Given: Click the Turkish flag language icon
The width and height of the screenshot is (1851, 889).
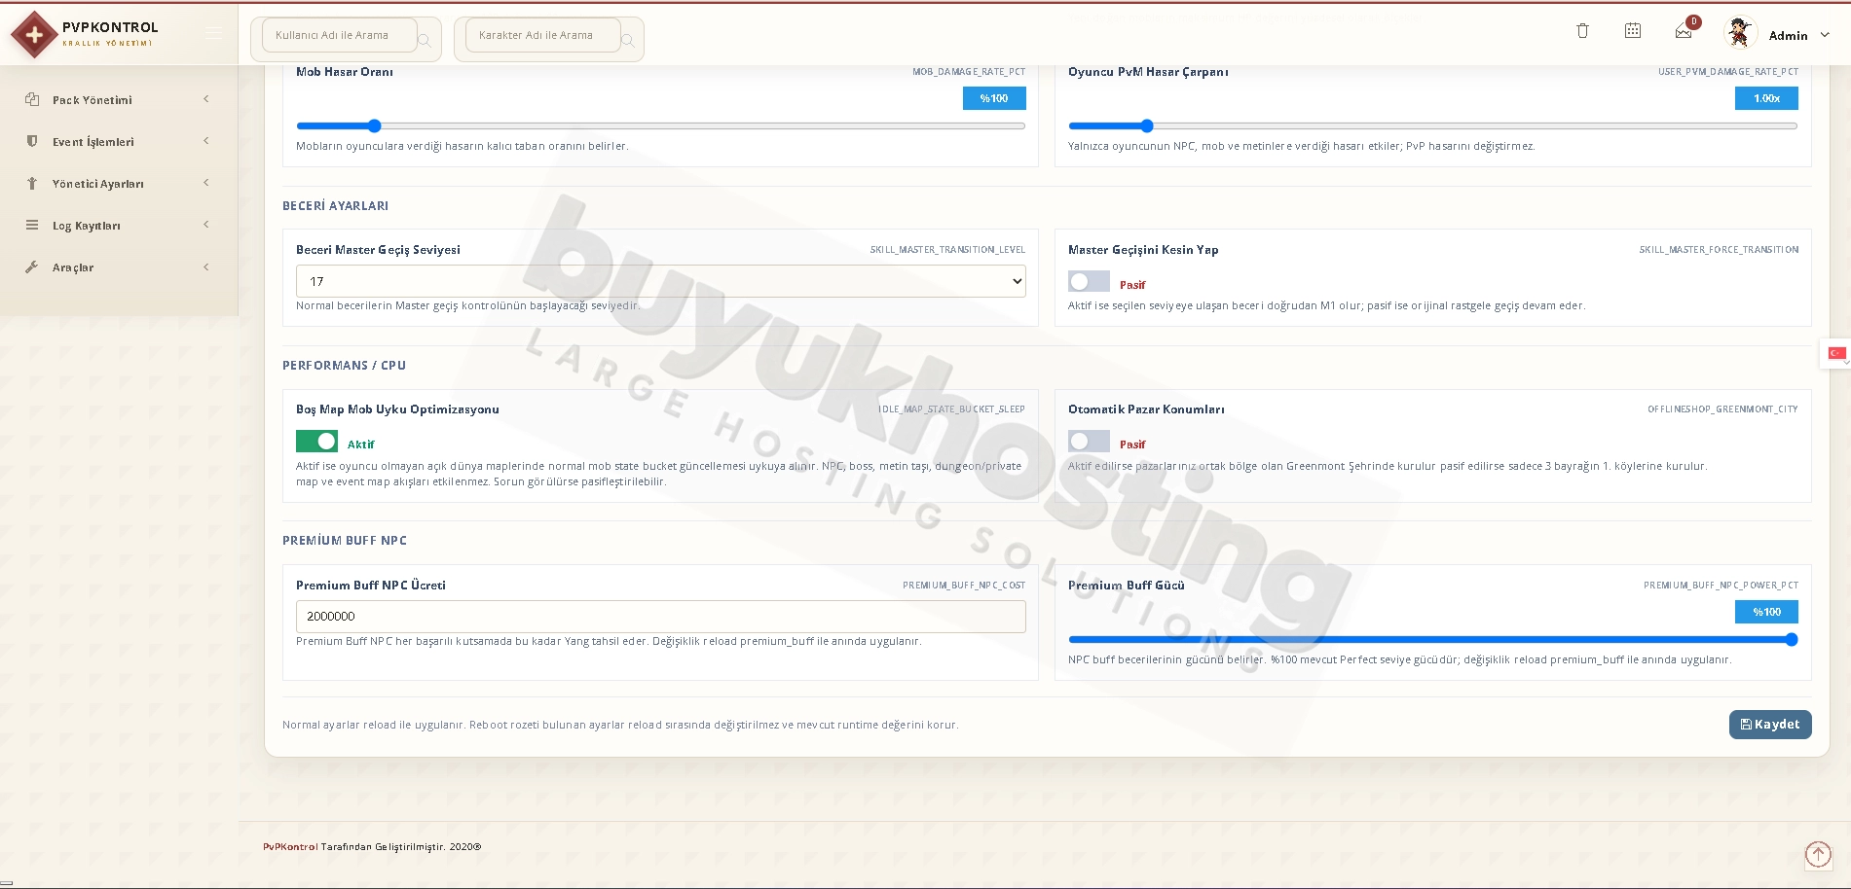Looking at the screenshot, I should pos(1836,353).
